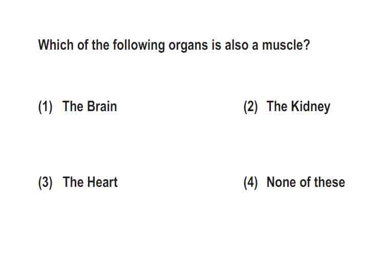Click the question text about organs
The image size is (384, 256).
tap(174, 46)
